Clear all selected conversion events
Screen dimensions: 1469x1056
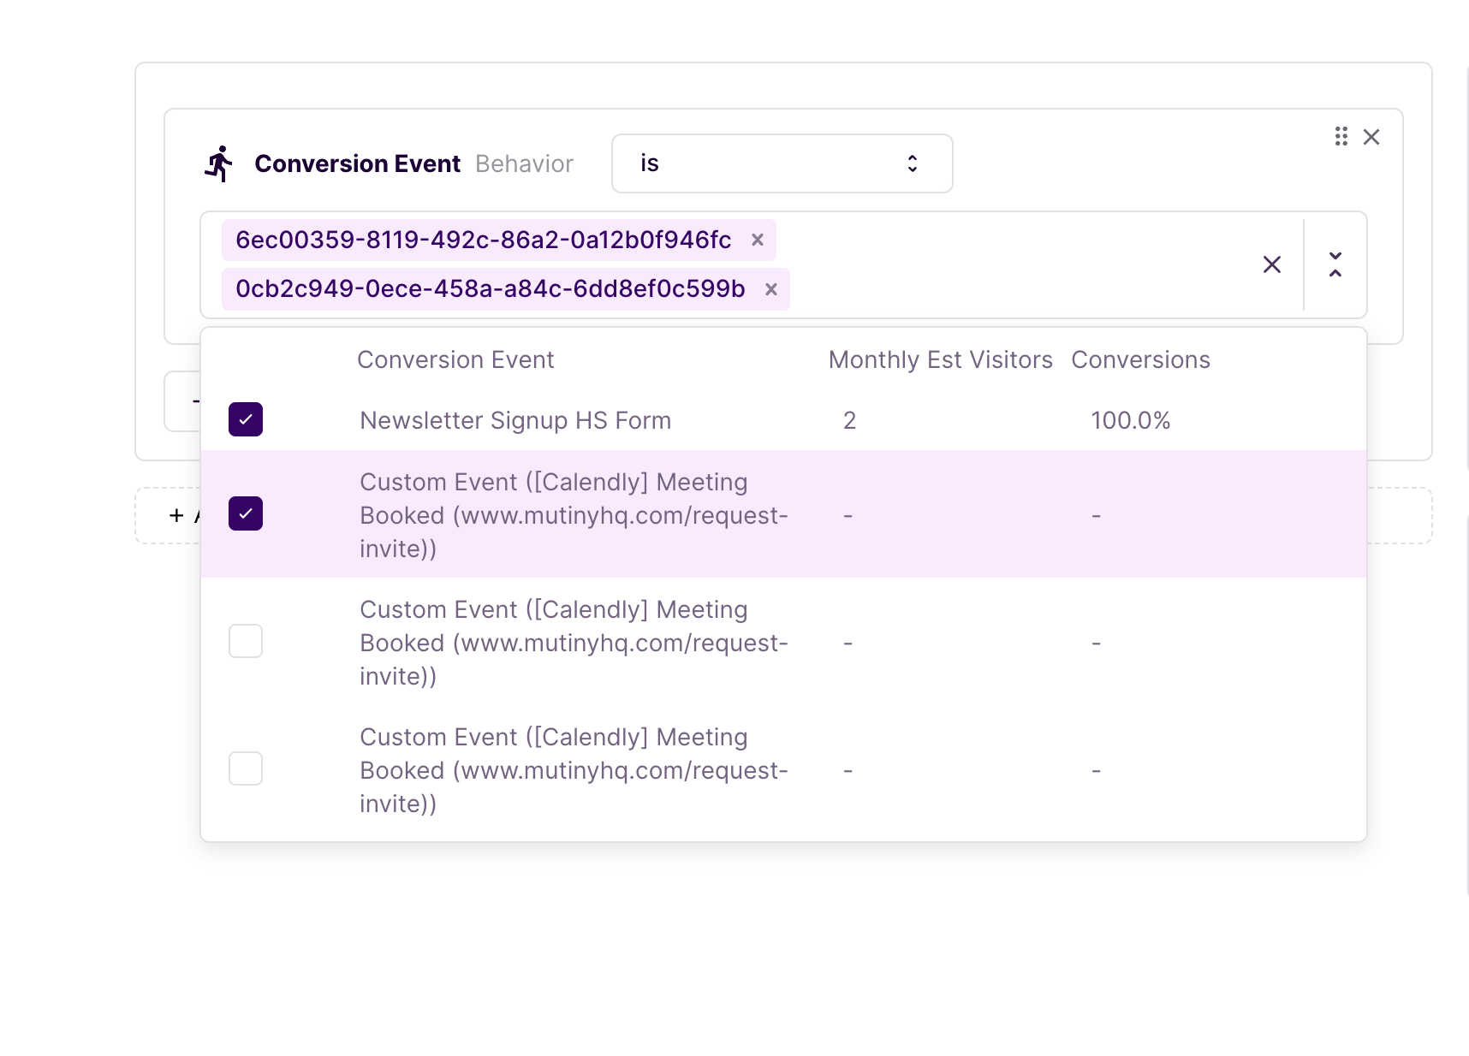pos(1272,264)
